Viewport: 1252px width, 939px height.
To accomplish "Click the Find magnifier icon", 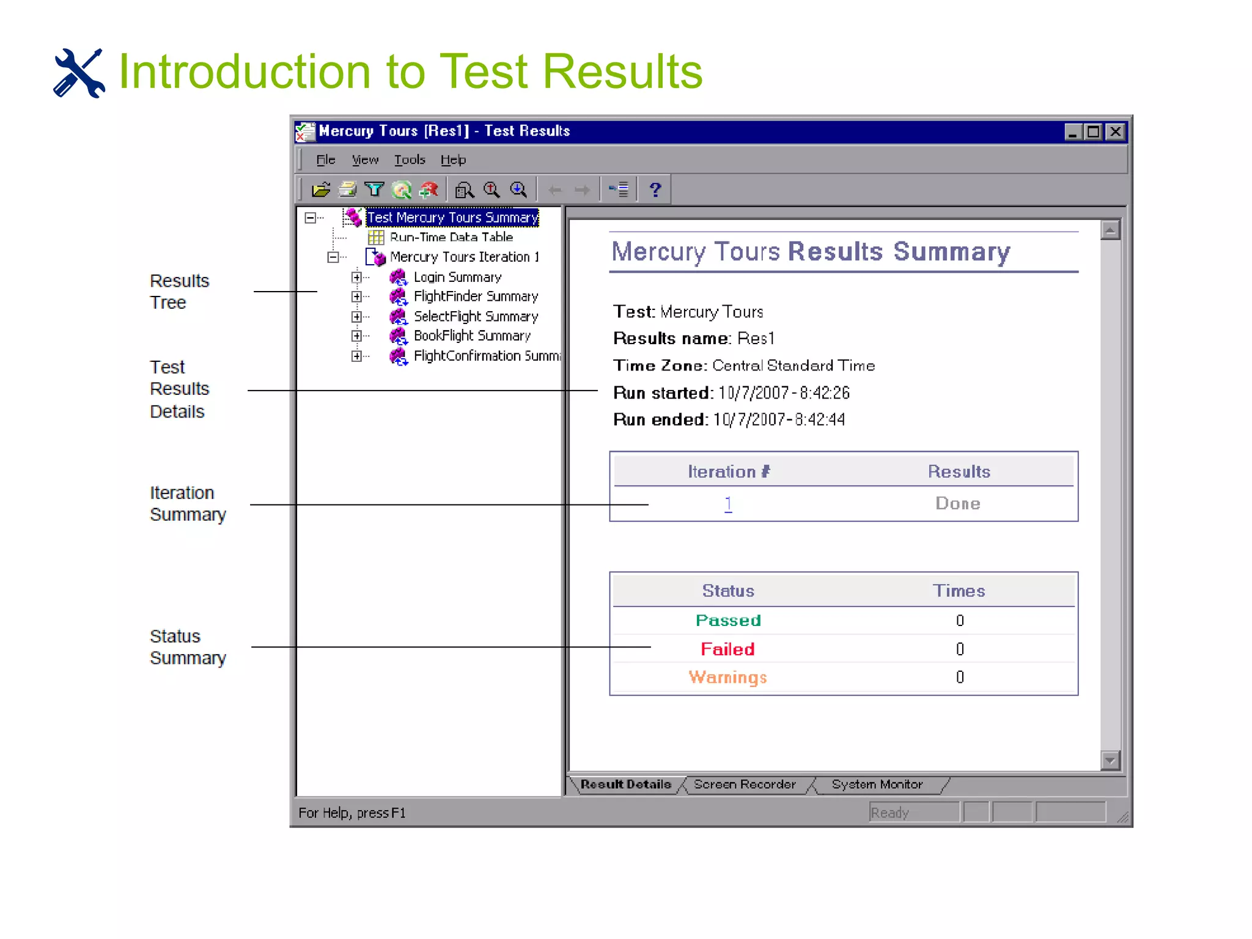I will pos(465,190).
